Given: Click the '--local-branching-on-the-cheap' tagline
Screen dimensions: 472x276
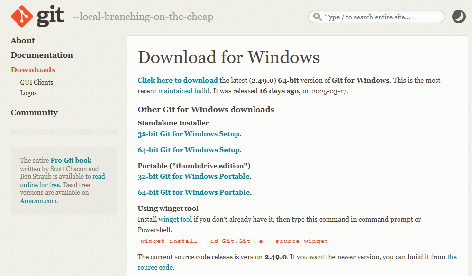Looking at the screenshot, I should pos(143,17).
